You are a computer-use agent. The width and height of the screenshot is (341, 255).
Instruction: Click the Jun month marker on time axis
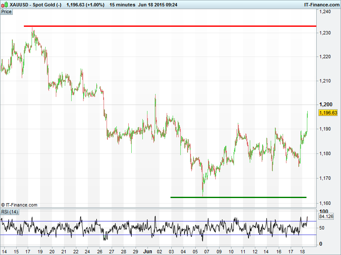click(146, 251)
